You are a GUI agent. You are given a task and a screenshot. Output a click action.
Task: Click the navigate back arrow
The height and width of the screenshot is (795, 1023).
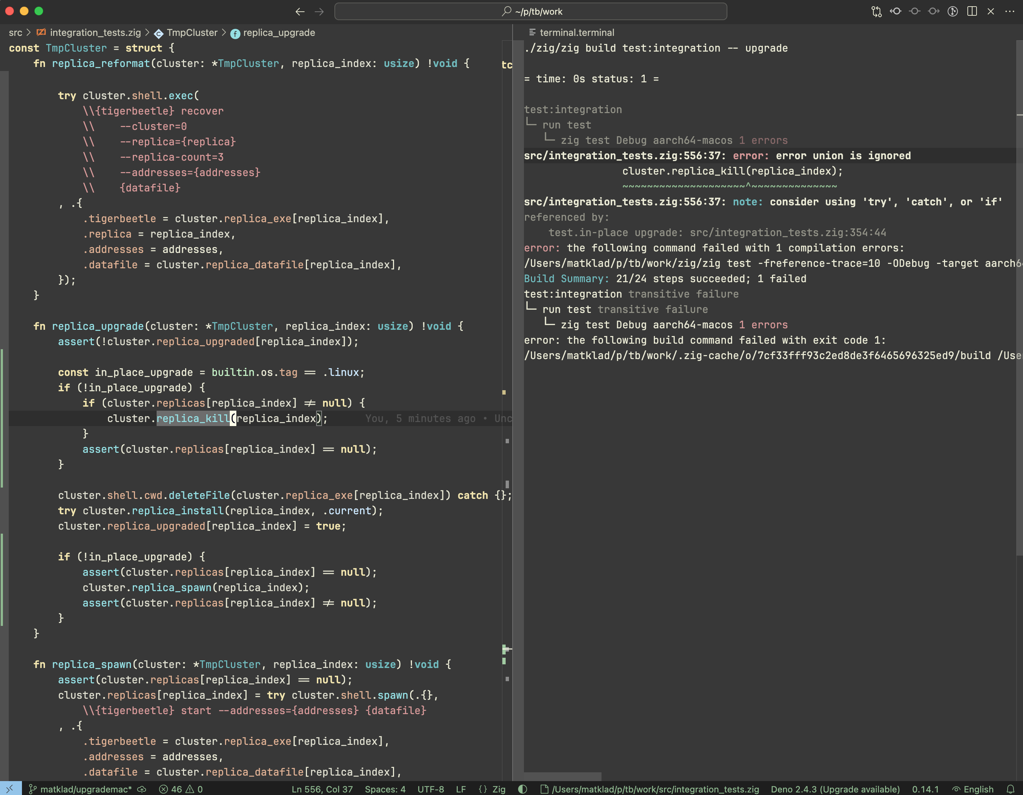pos(300,12)
